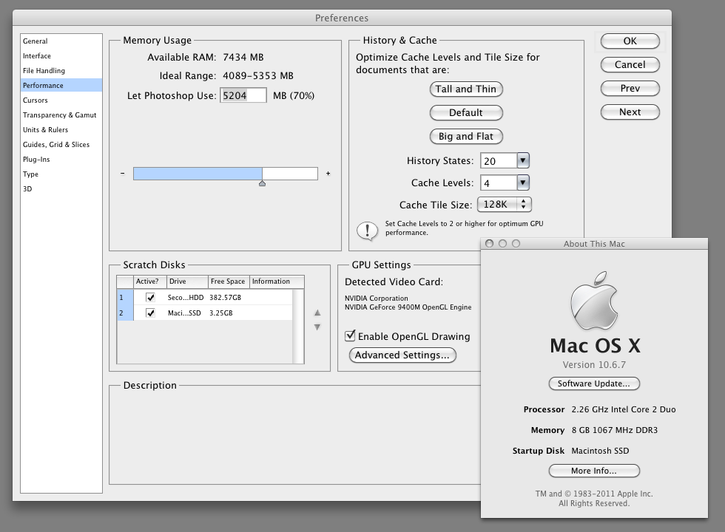Click the memory usage slider handle

[262, 183]
